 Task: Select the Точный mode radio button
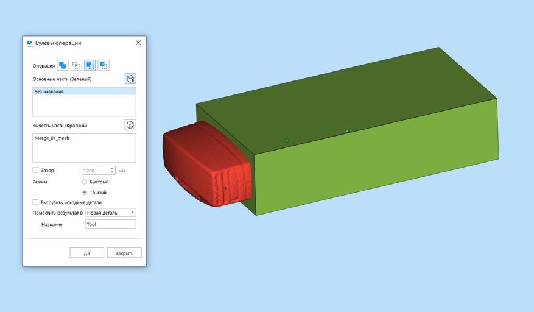click(x=85, y=193)
